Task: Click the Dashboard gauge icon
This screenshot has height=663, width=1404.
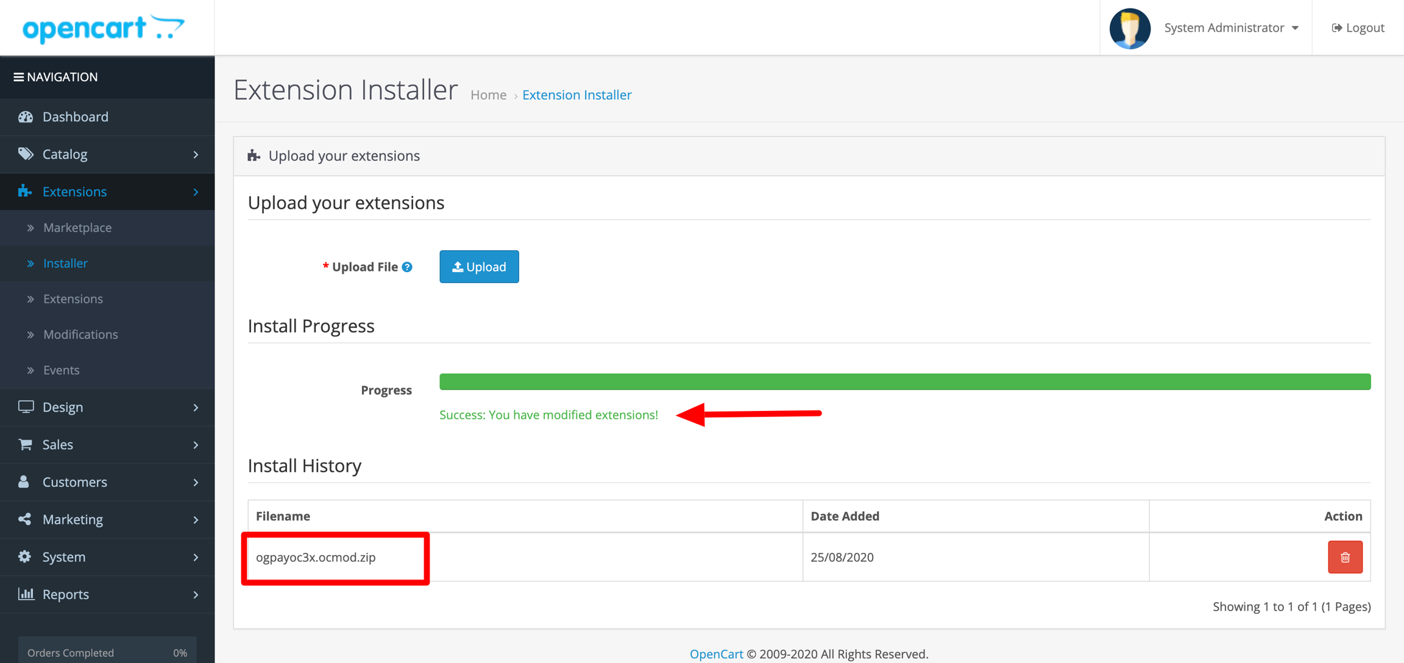Action: pyautogui.click(x=26, y=117)
